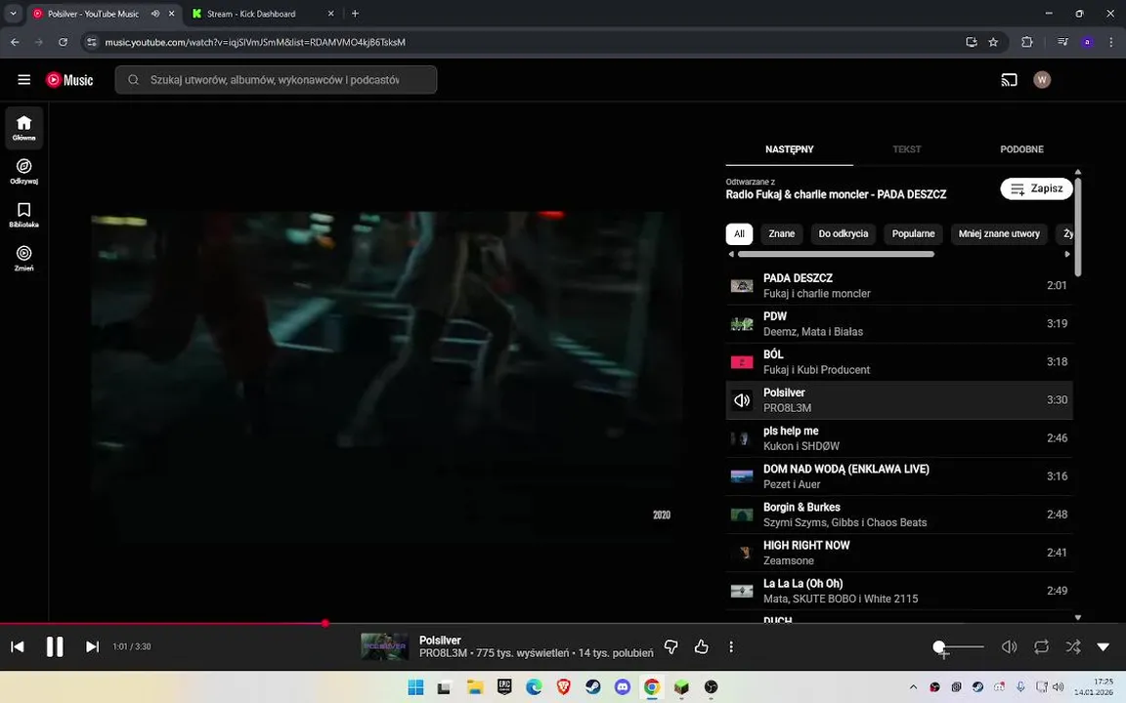Play HIGH RIGHT NOW by Zeamsone
Image resolution: width=1126 pixels, height=703 pixels.
(899, 553)
